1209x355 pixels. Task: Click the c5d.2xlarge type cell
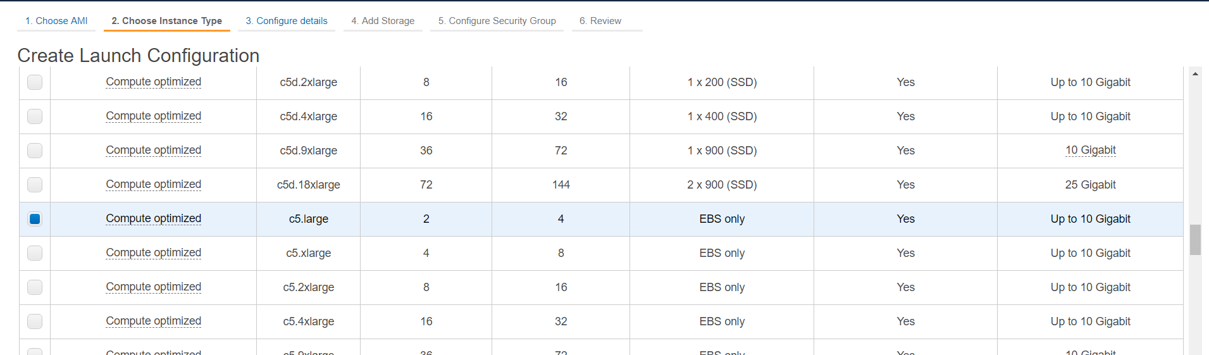point(309,82)
